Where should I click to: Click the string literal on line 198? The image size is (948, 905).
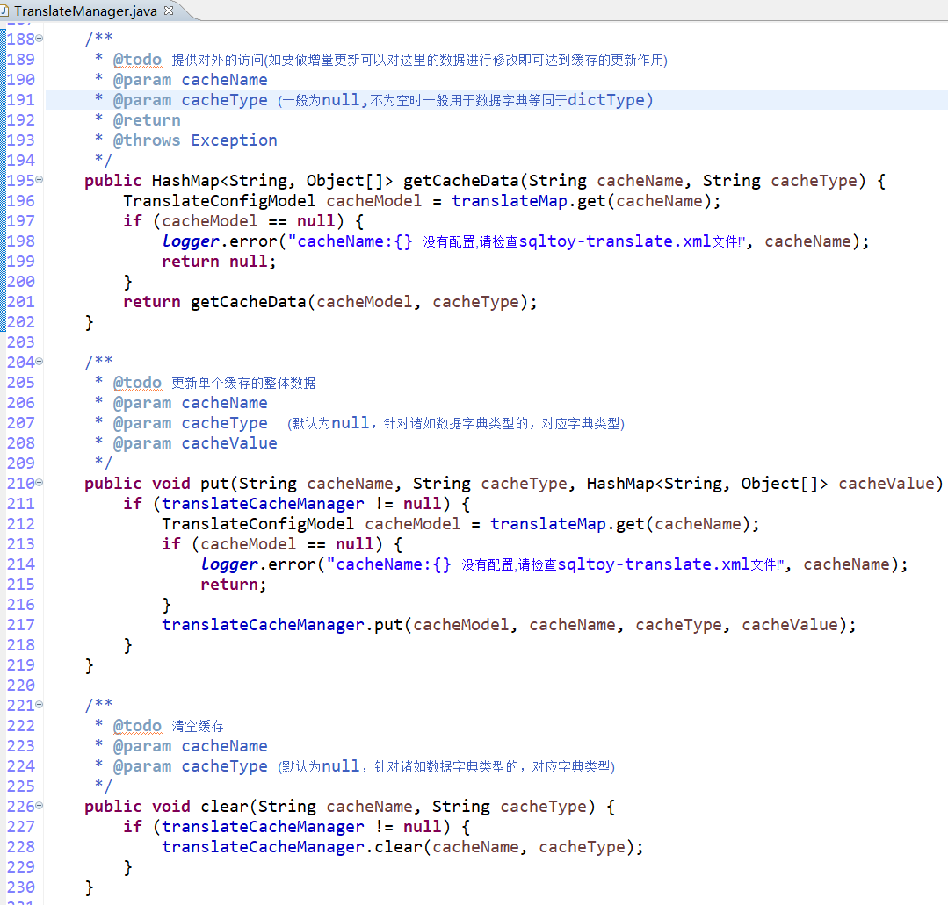(x=517, y=241)
